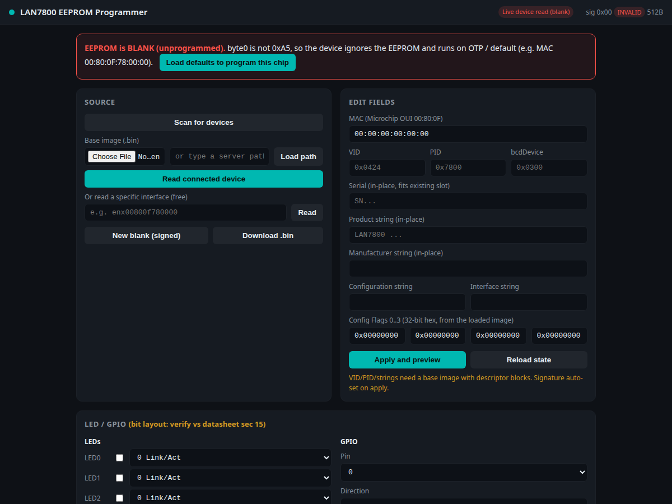672x504 pixels.
Task: Edit the MAC address field
Action: point(468,134)
